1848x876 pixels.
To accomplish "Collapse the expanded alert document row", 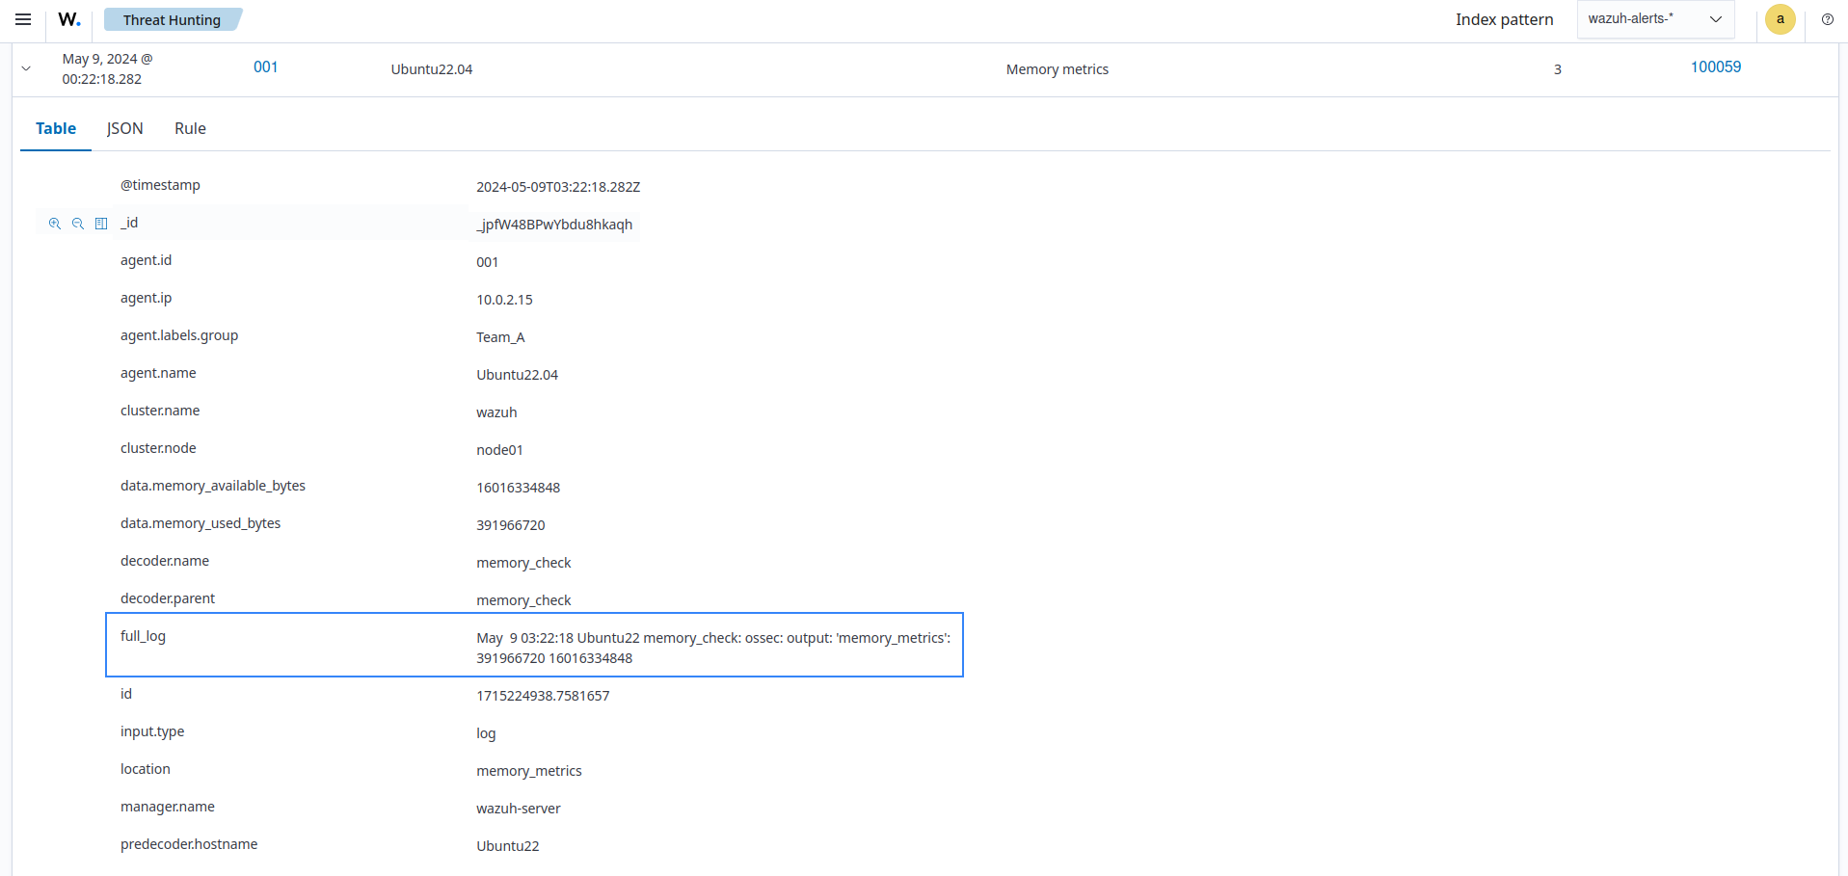I will (26, 68).
